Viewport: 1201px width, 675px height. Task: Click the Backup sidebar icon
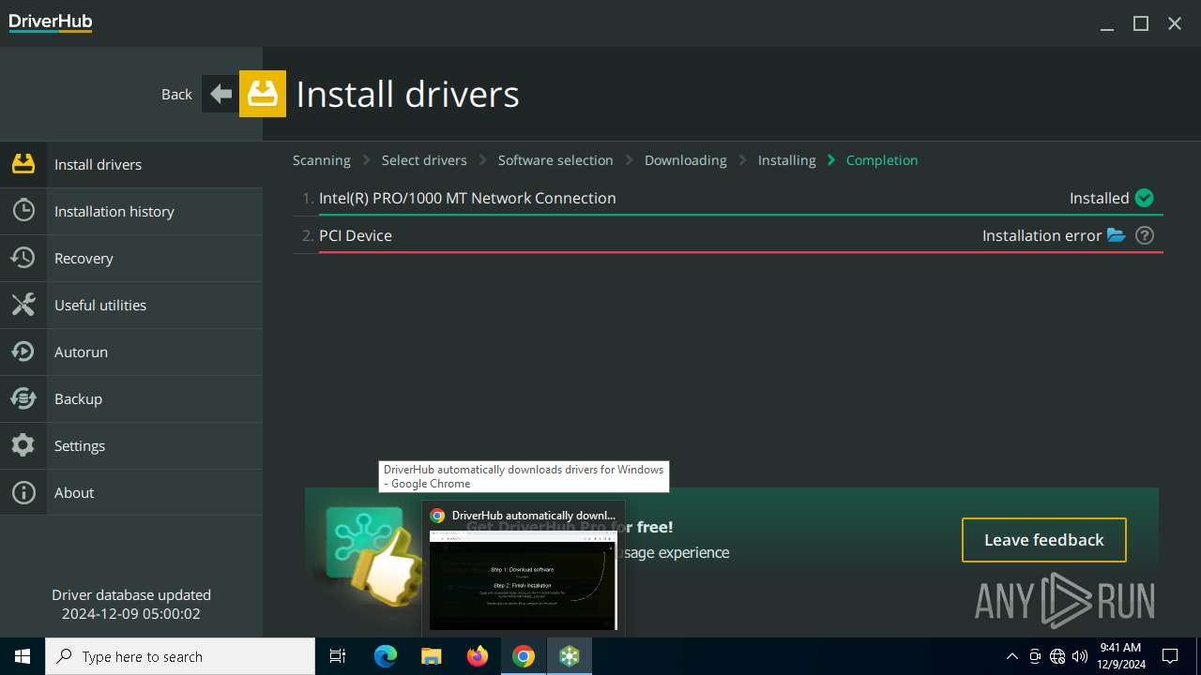[23, 398]
